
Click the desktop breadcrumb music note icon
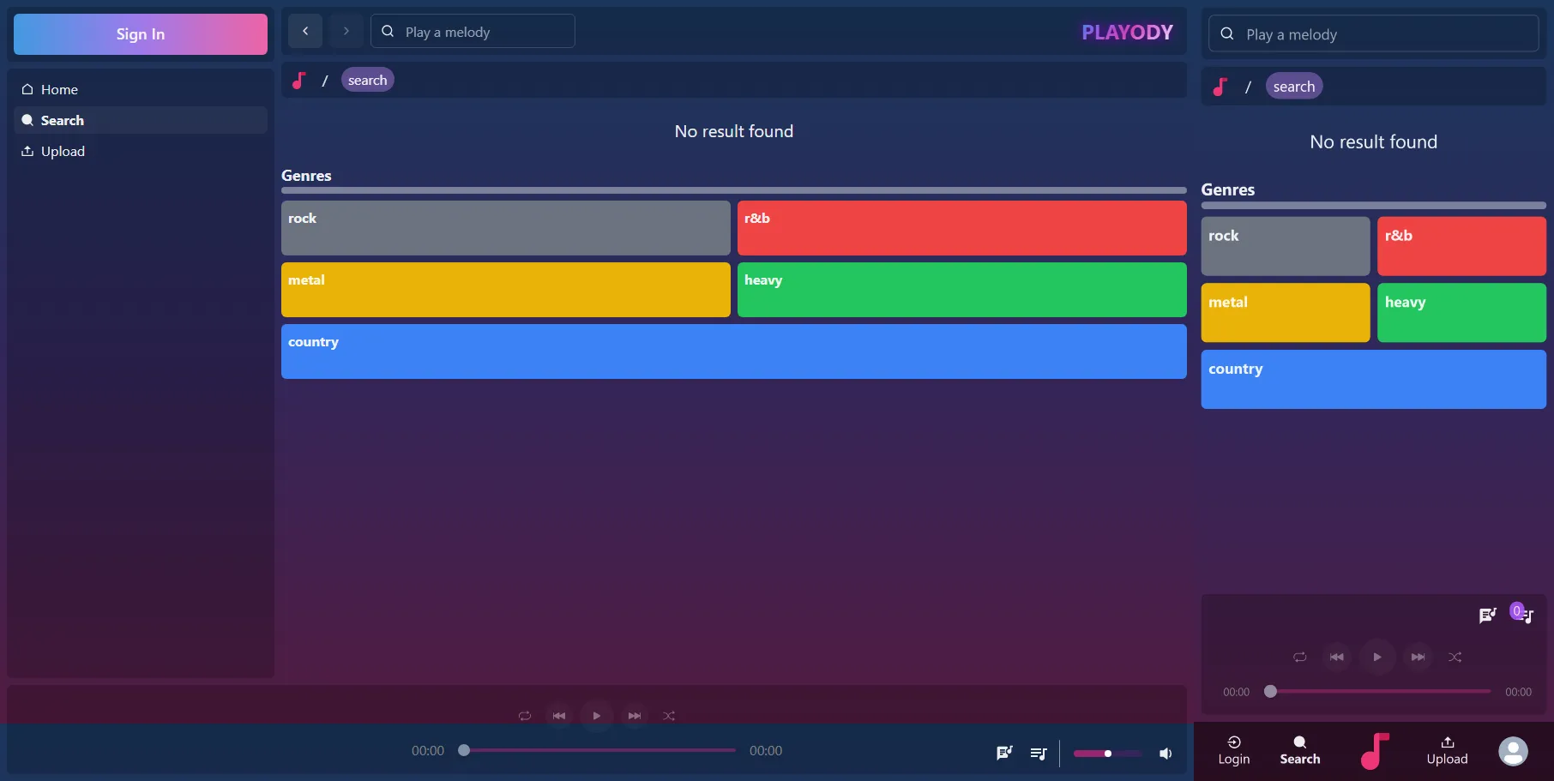(298, 81)
